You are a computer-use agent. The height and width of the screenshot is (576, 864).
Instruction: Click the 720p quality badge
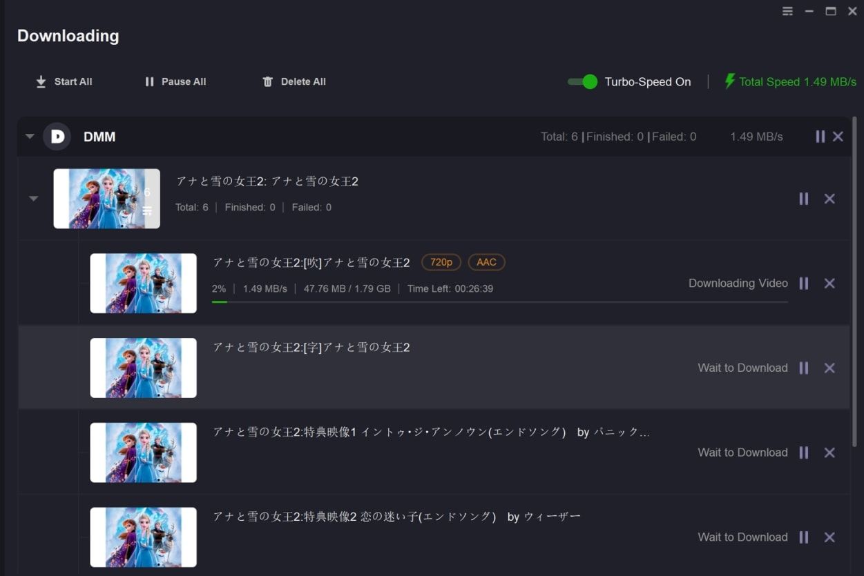[x=441, y=262]
